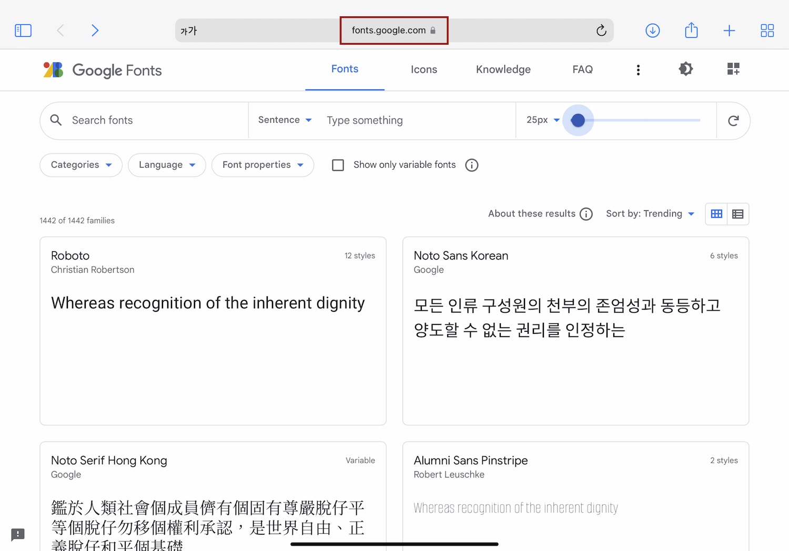Click Alumni Sans Pinstripe preview sentence
Viewport: 789px width, 551px height.
coord(515,508)
